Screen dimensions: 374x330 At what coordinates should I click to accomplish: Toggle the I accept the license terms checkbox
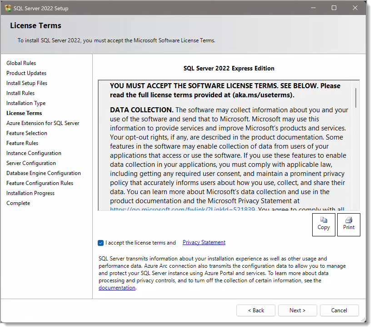click(x=100, y=243)
